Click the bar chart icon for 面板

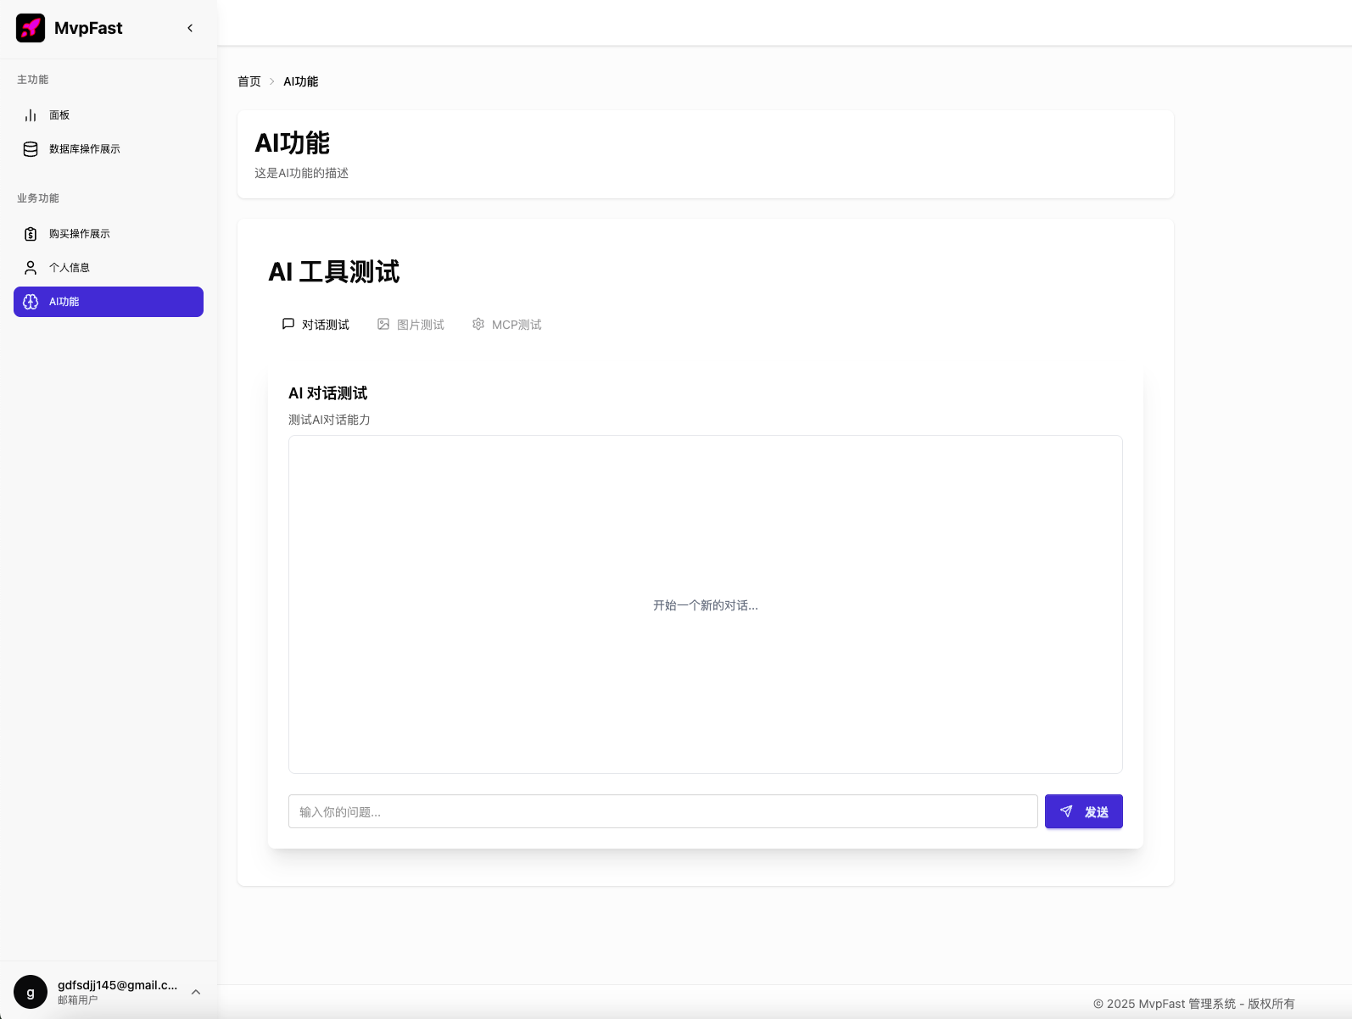pos(31,115)
